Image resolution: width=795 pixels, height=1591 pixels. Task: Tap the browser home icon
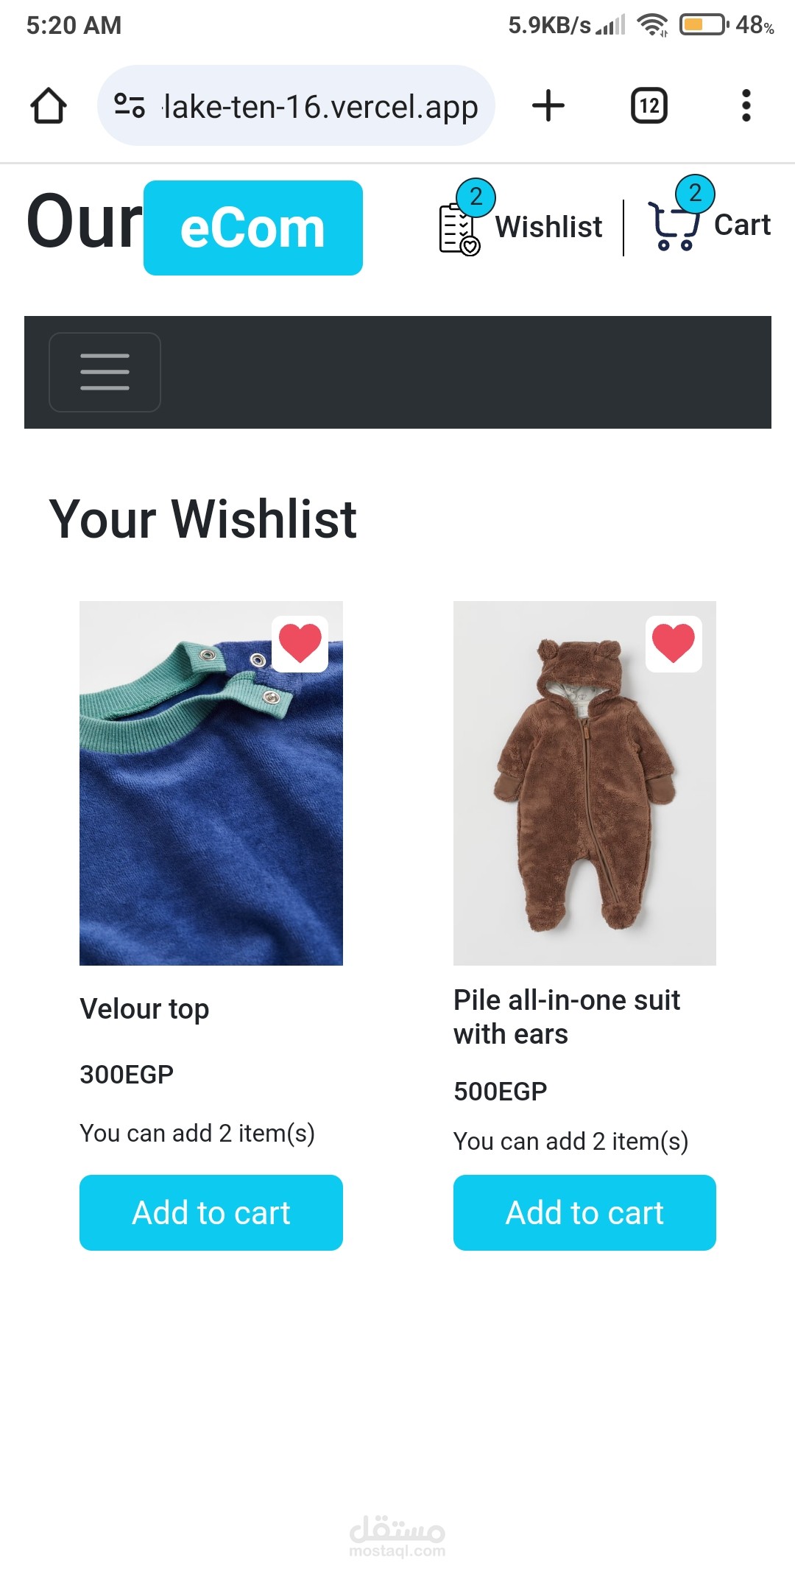coord(49,106)
